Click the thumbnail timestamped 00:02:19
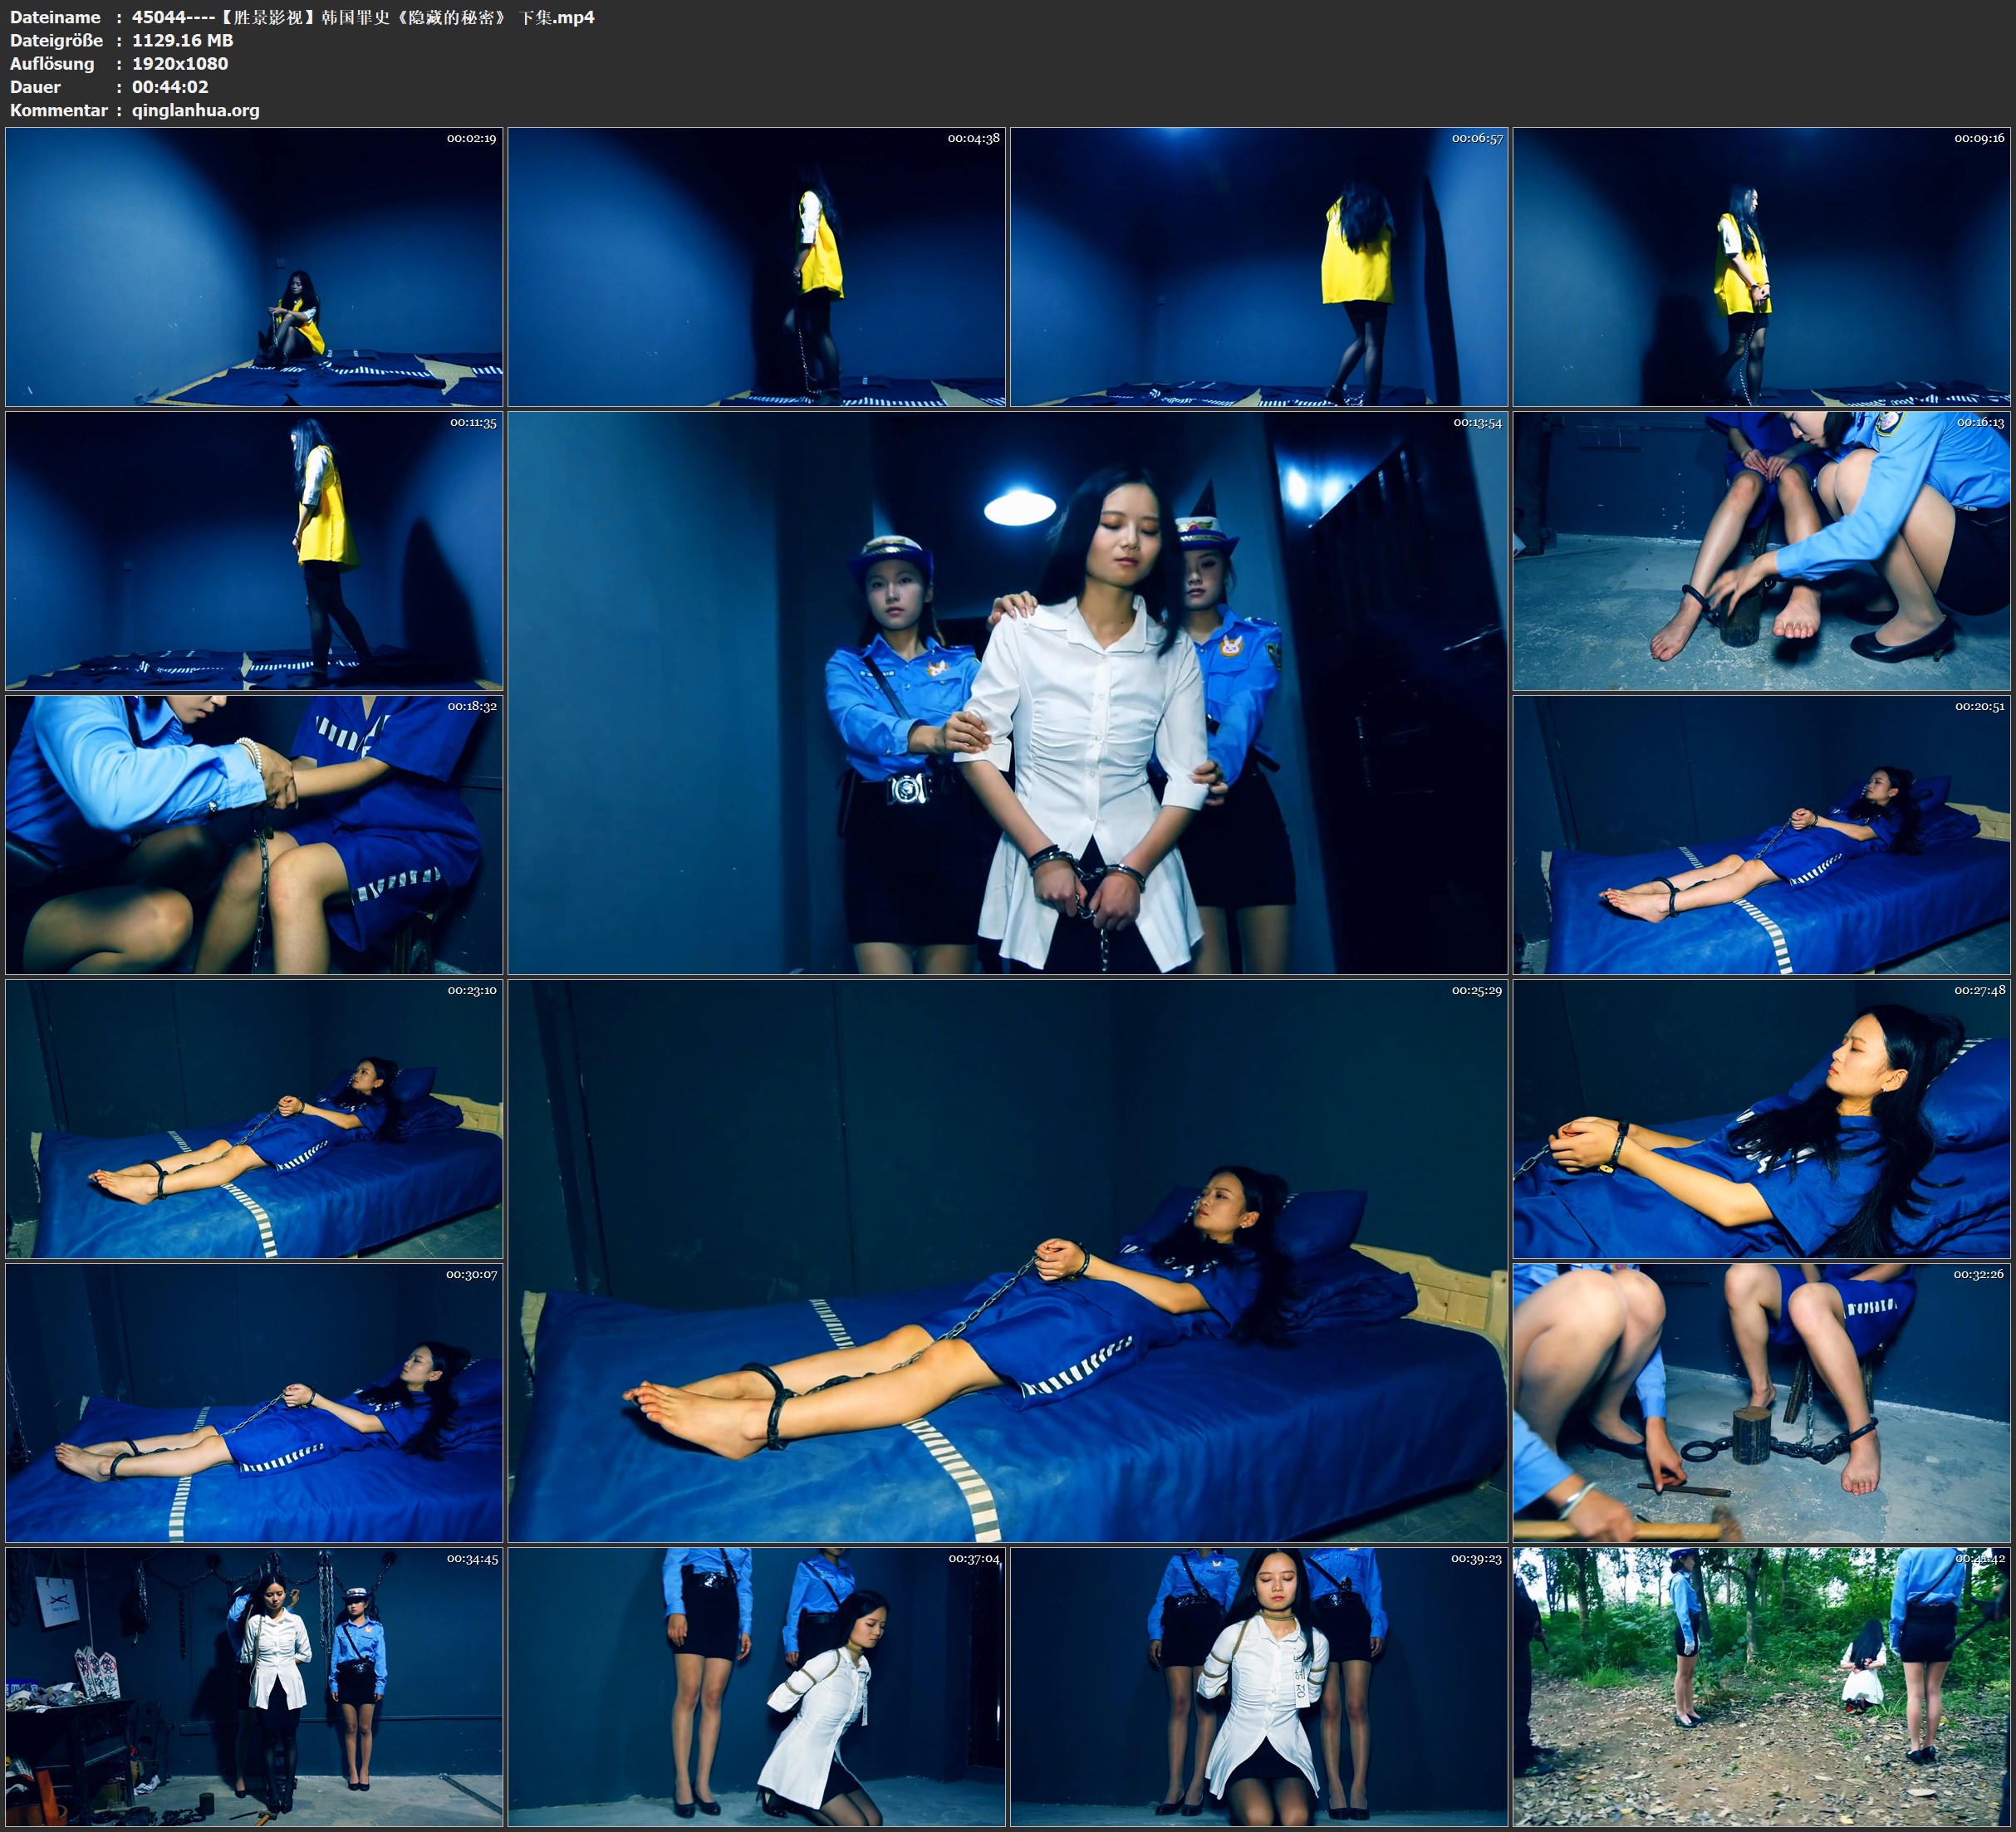Image resolution: width=2016 pixels, height=1832 pixels. (x=254, y=266)
